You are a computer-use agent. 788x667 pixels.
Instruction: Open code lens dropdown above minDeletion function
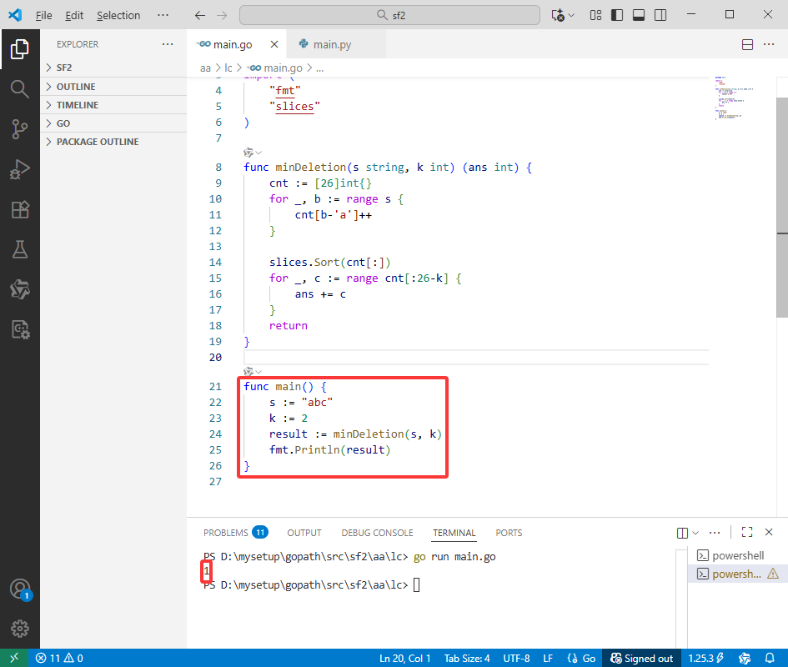(x=253, y=153)
